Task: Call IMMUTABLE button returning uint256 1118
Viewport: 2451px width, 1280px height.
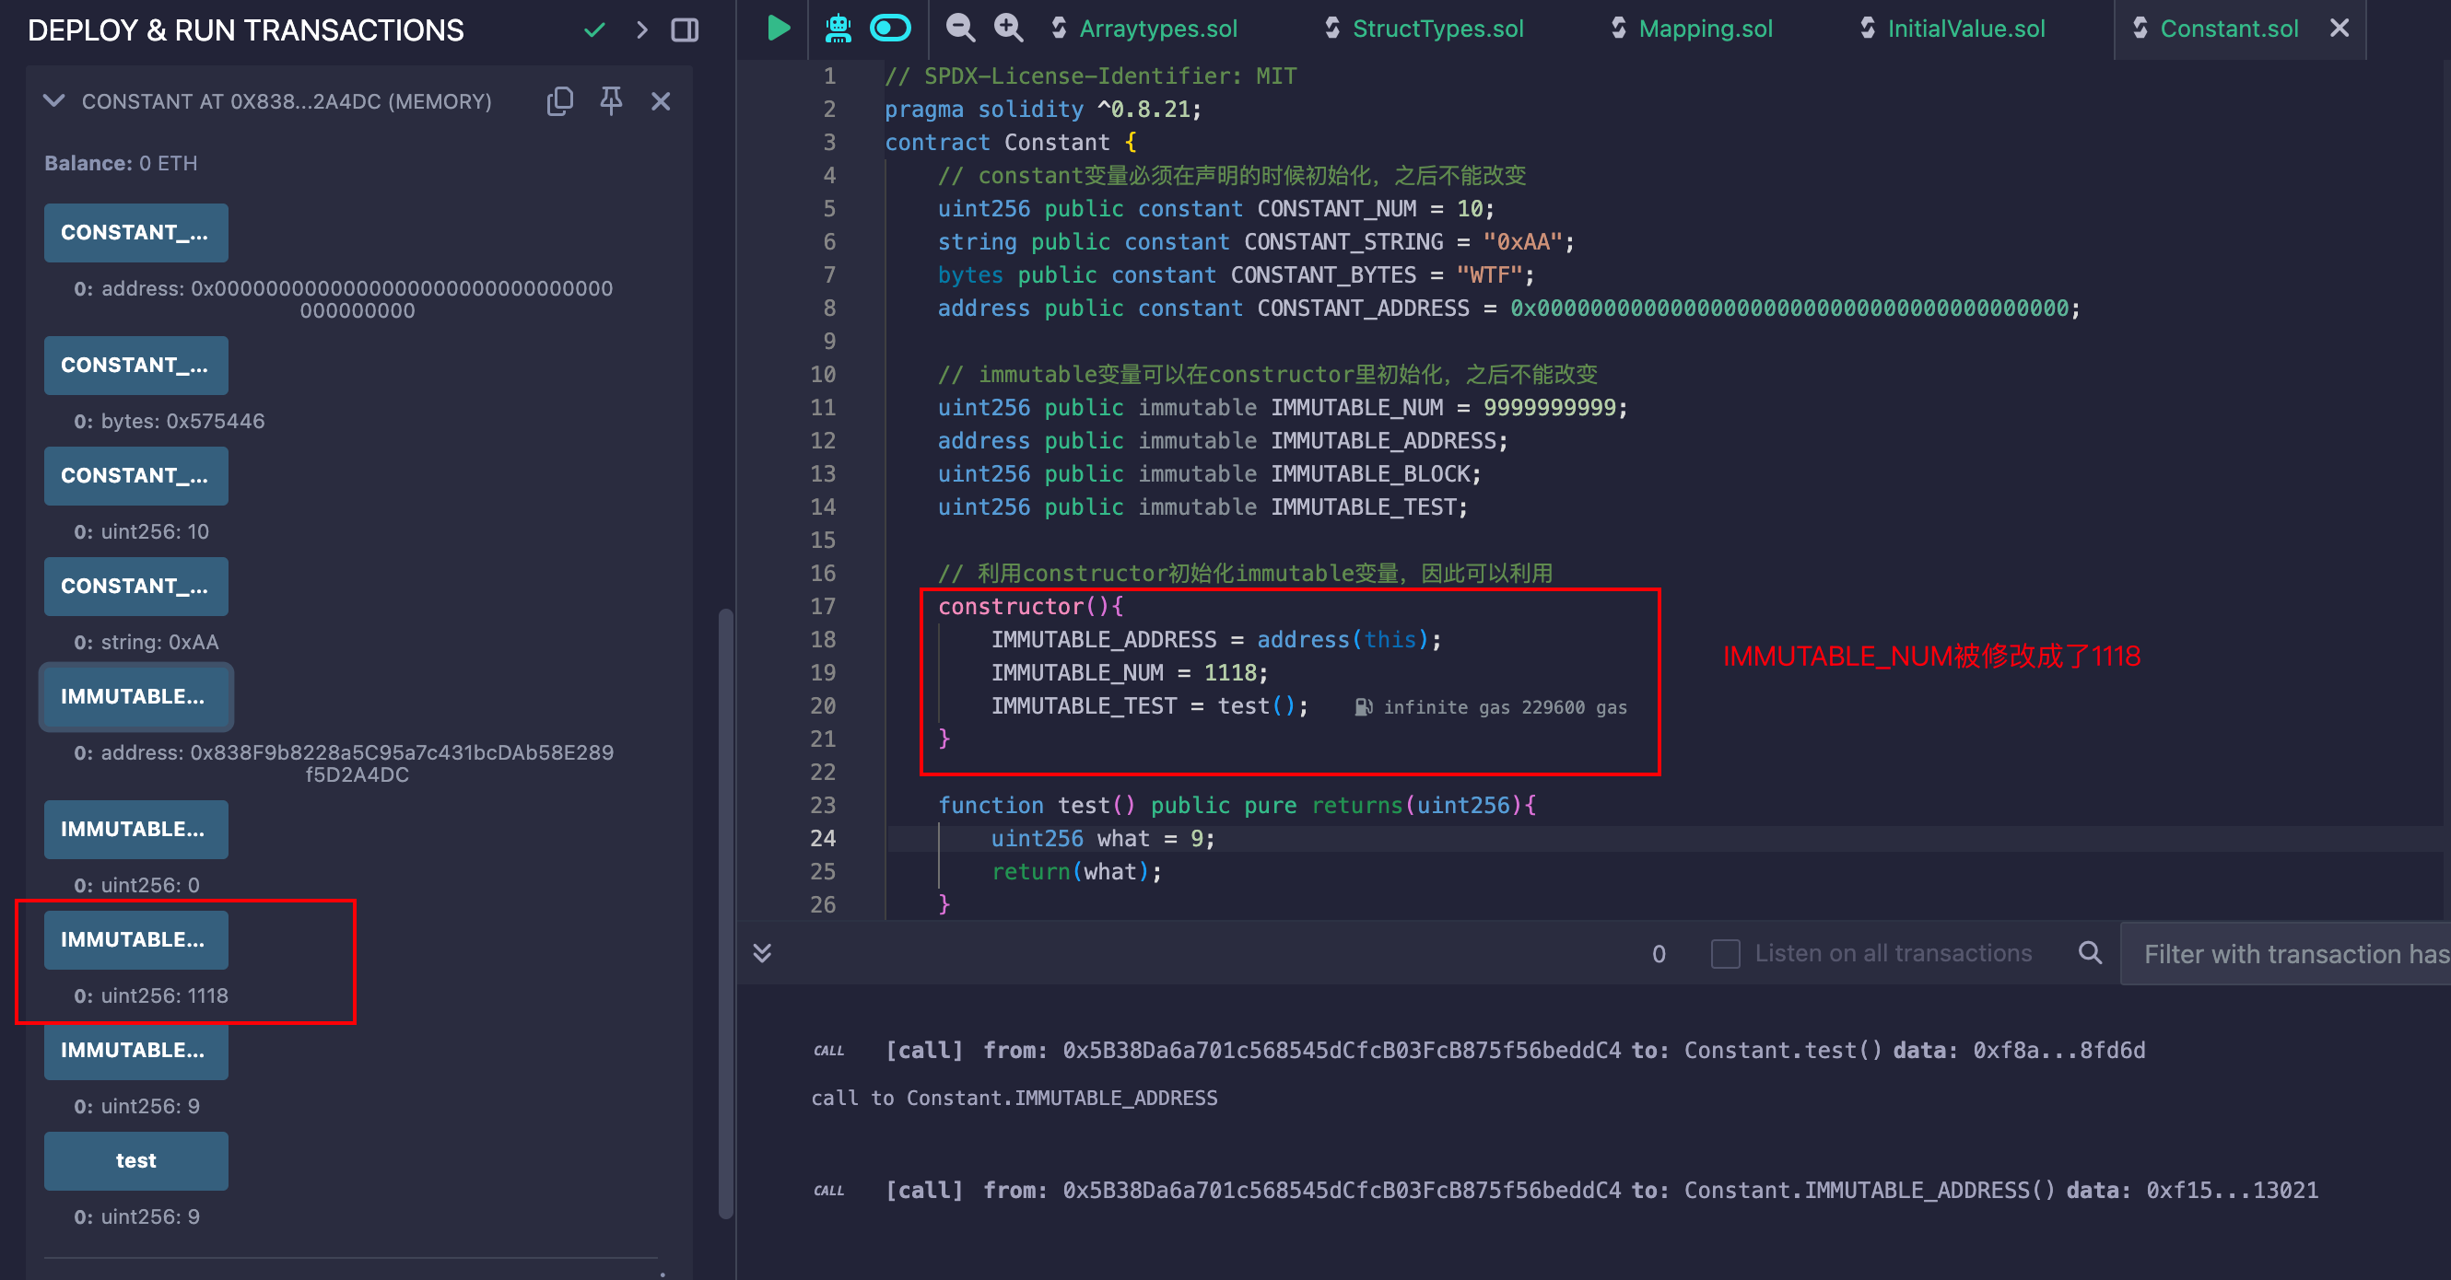Action: (x=136, y=940)
